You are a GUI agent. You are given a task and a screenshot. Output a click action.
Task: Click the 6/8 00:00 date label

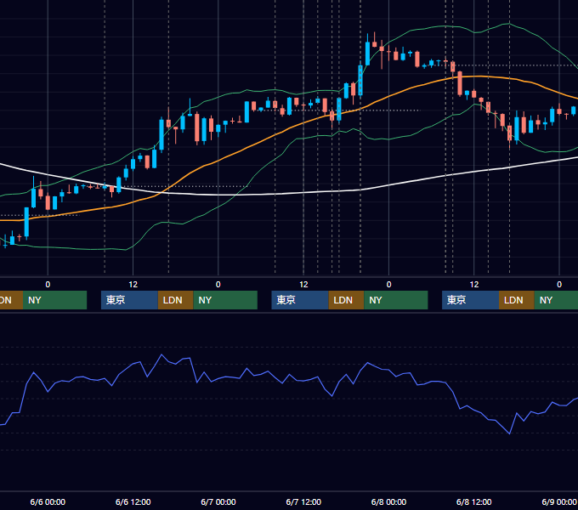(388, 501)
